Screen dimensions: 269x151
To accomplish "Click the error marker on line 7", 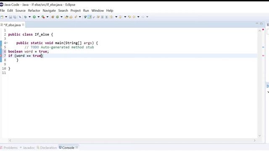I will coord(1,56).
